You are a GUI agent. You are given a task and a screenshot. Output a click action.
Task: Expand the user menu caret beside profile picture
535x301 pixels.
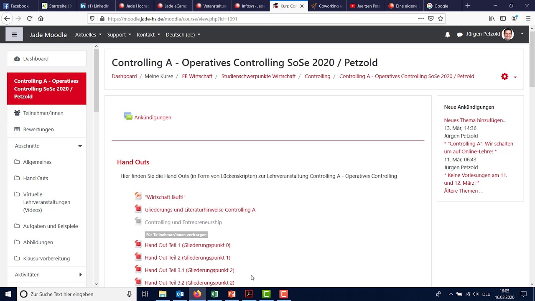click(522, 34)
